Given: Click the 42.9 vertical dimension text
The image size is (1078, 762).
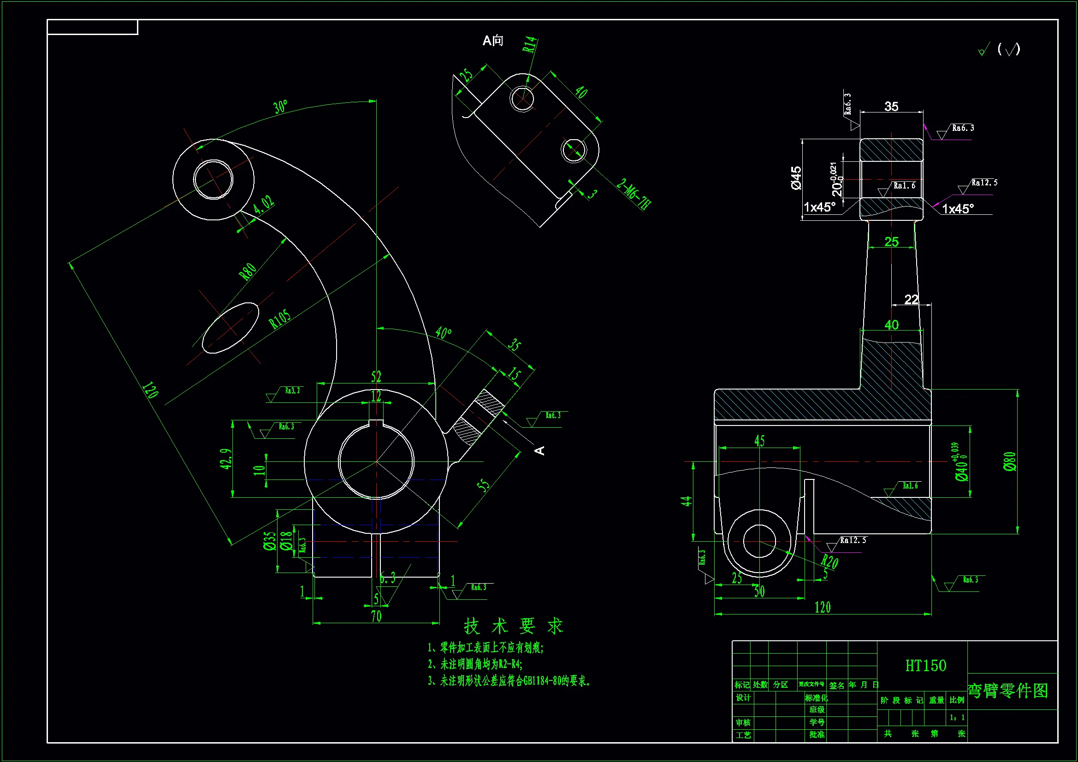Looking at the screenshot, I should (x=226, y=459).
